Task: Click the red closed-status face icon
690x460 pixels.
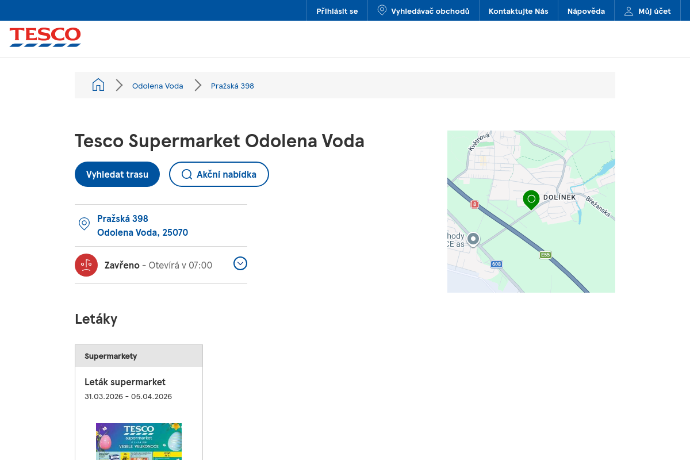Action: [x=86, y=265]
